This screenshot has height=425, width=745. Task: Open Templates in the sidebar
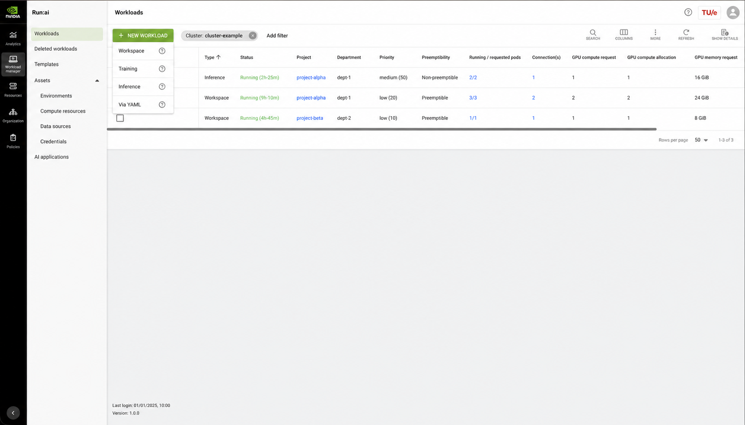[x=47, y=64]
